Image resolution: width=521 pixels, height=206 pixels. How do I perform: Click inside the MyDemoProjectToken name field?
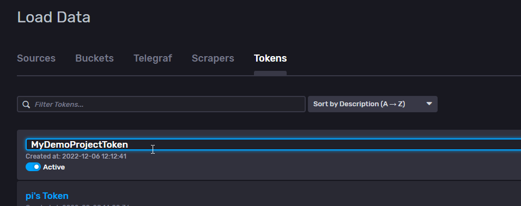pos(274,144)
